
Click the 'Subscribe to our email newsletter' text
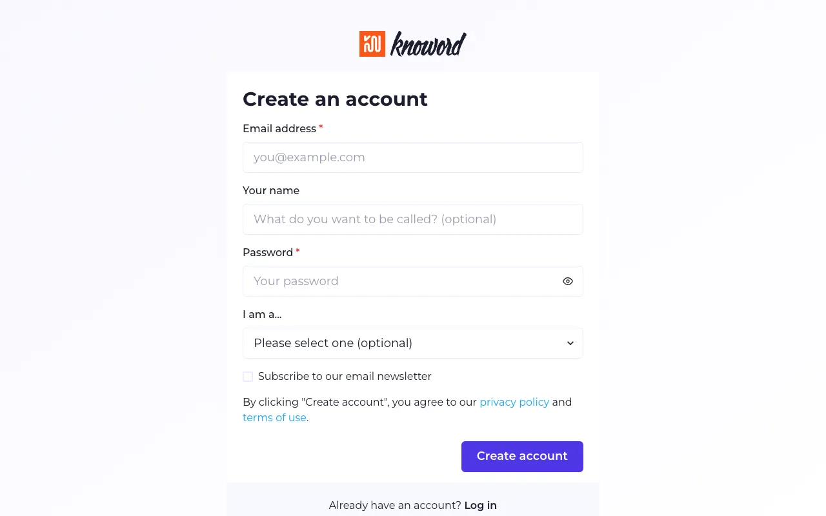click(x=345, y=376)
